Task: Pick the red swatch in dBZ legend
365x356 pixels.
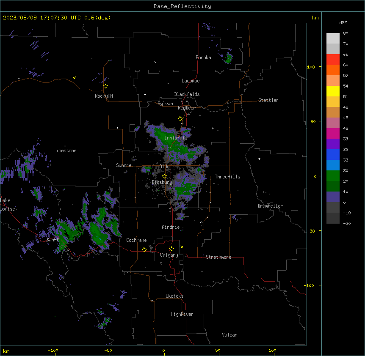Action: point(333,60)
